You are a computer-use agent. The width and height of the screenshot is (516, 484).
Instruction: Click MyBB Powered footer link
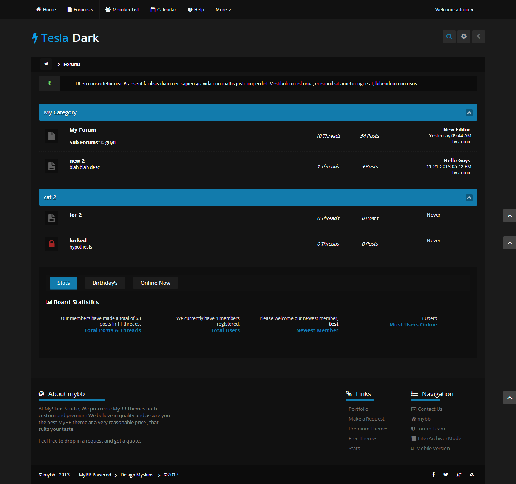[x=95, y=475]
